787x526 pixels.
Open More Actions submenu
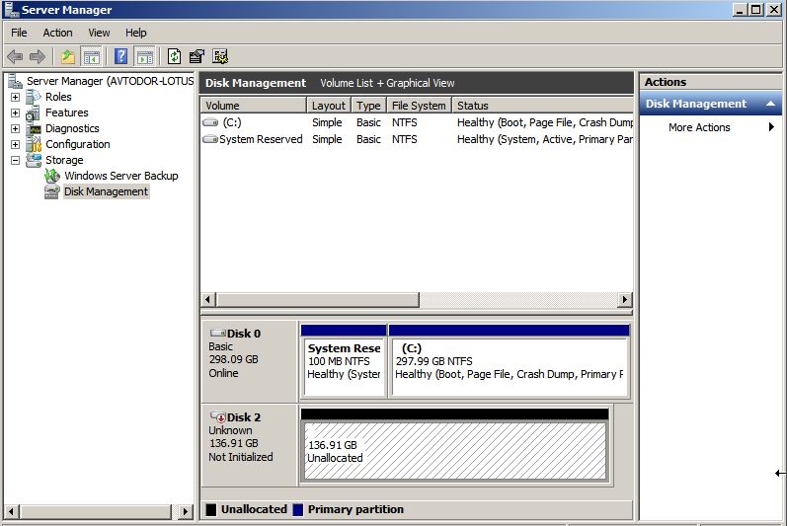pyautogui.click(x=699, y=127)
